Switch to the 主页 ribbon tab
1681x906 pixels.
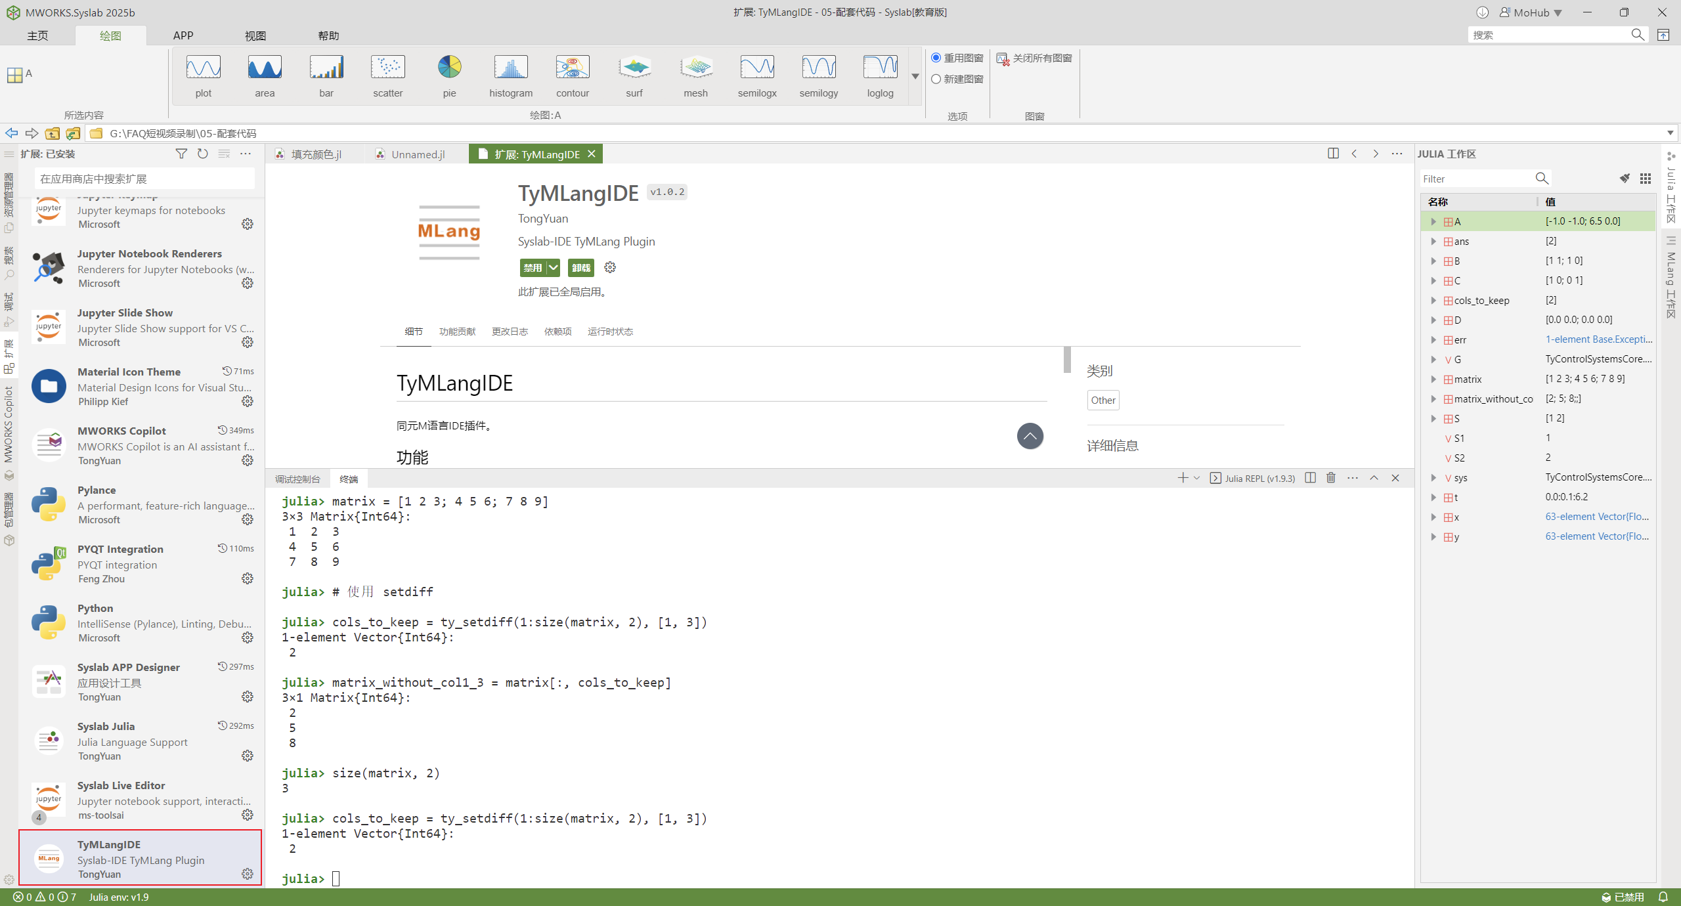point(37,35)
